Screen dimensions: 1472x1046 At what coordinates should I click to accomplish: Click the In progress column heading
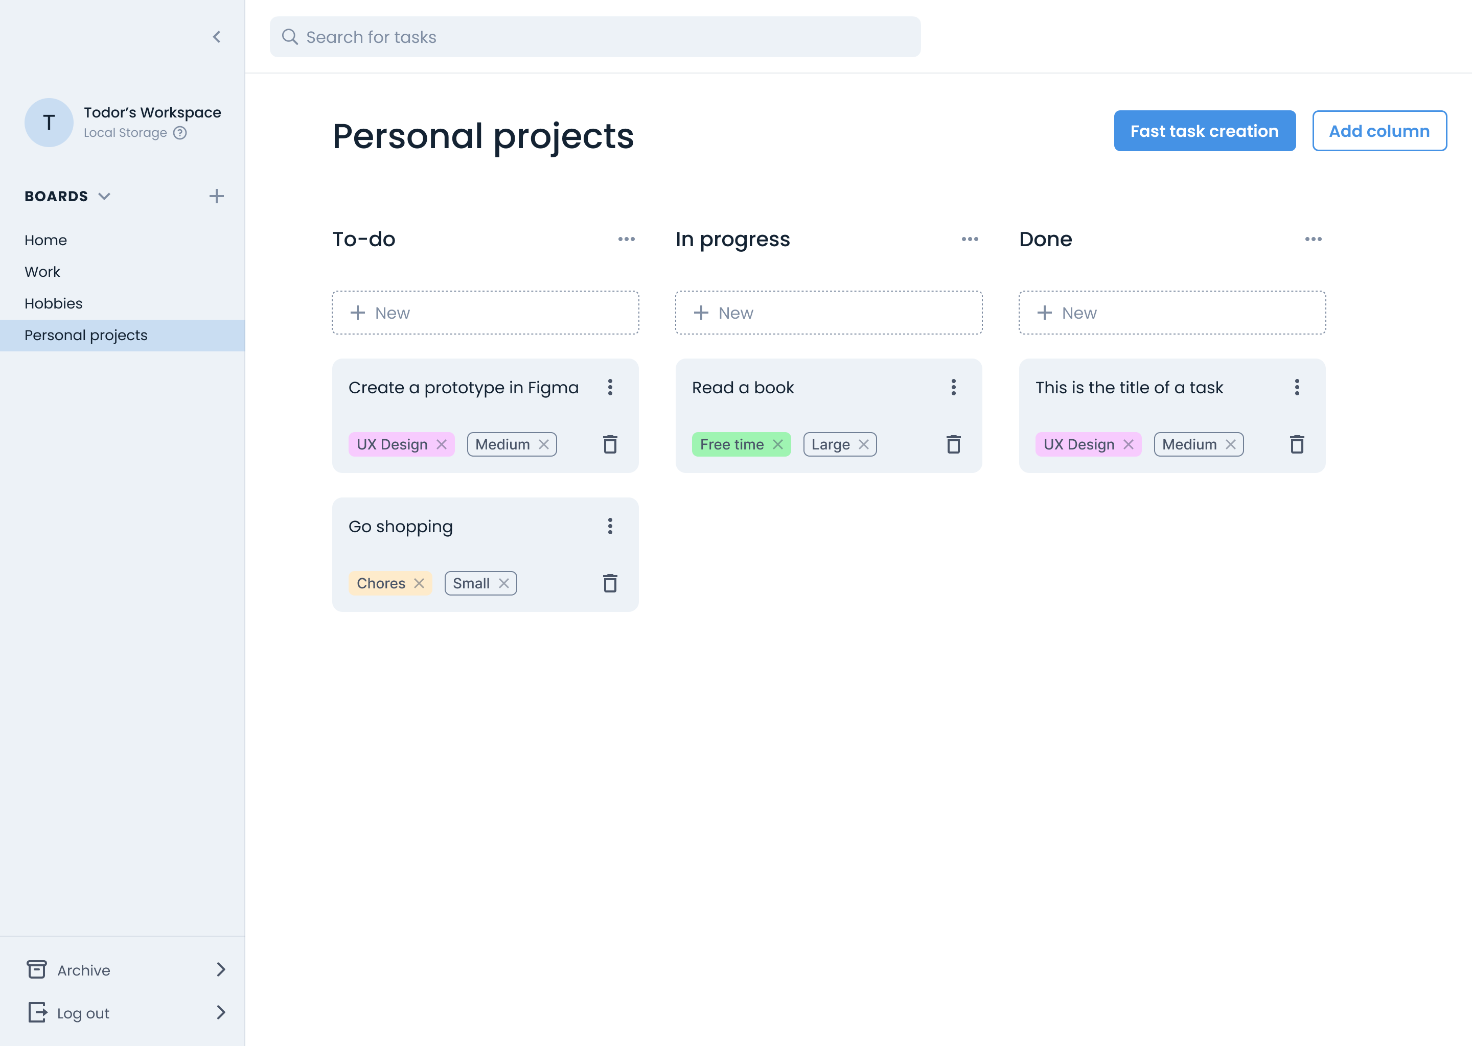pos(733,239)
